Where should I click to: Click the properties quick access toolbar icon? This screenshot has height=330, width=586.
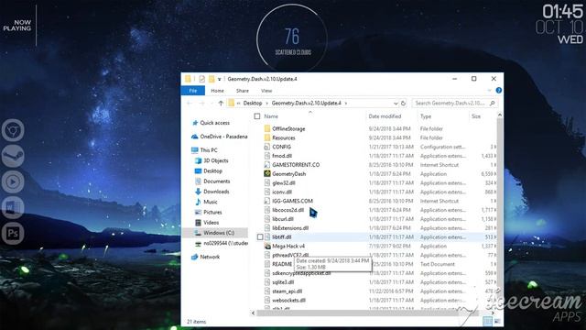(x=201, y=79)
